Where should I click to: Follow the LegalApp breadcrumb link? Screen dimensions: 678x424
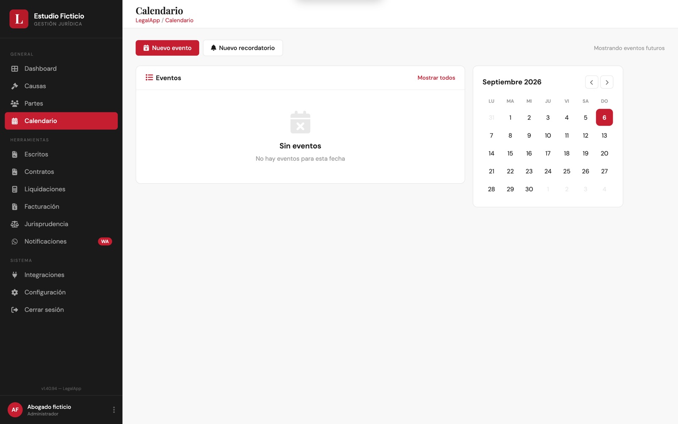147,20
